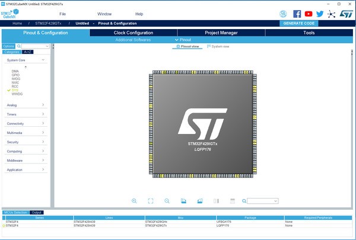
Task: Click the zoom in magnifier icon
Action: (x=135, y=201)
